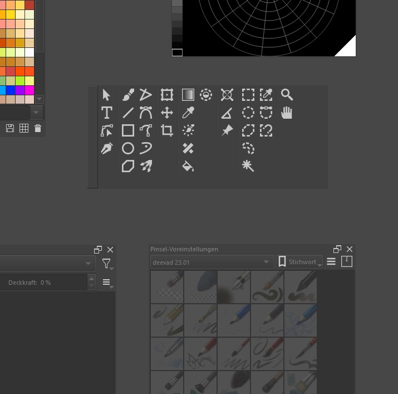
Task: Select the Ellipse shape tool
Action: tap(128, 148)
